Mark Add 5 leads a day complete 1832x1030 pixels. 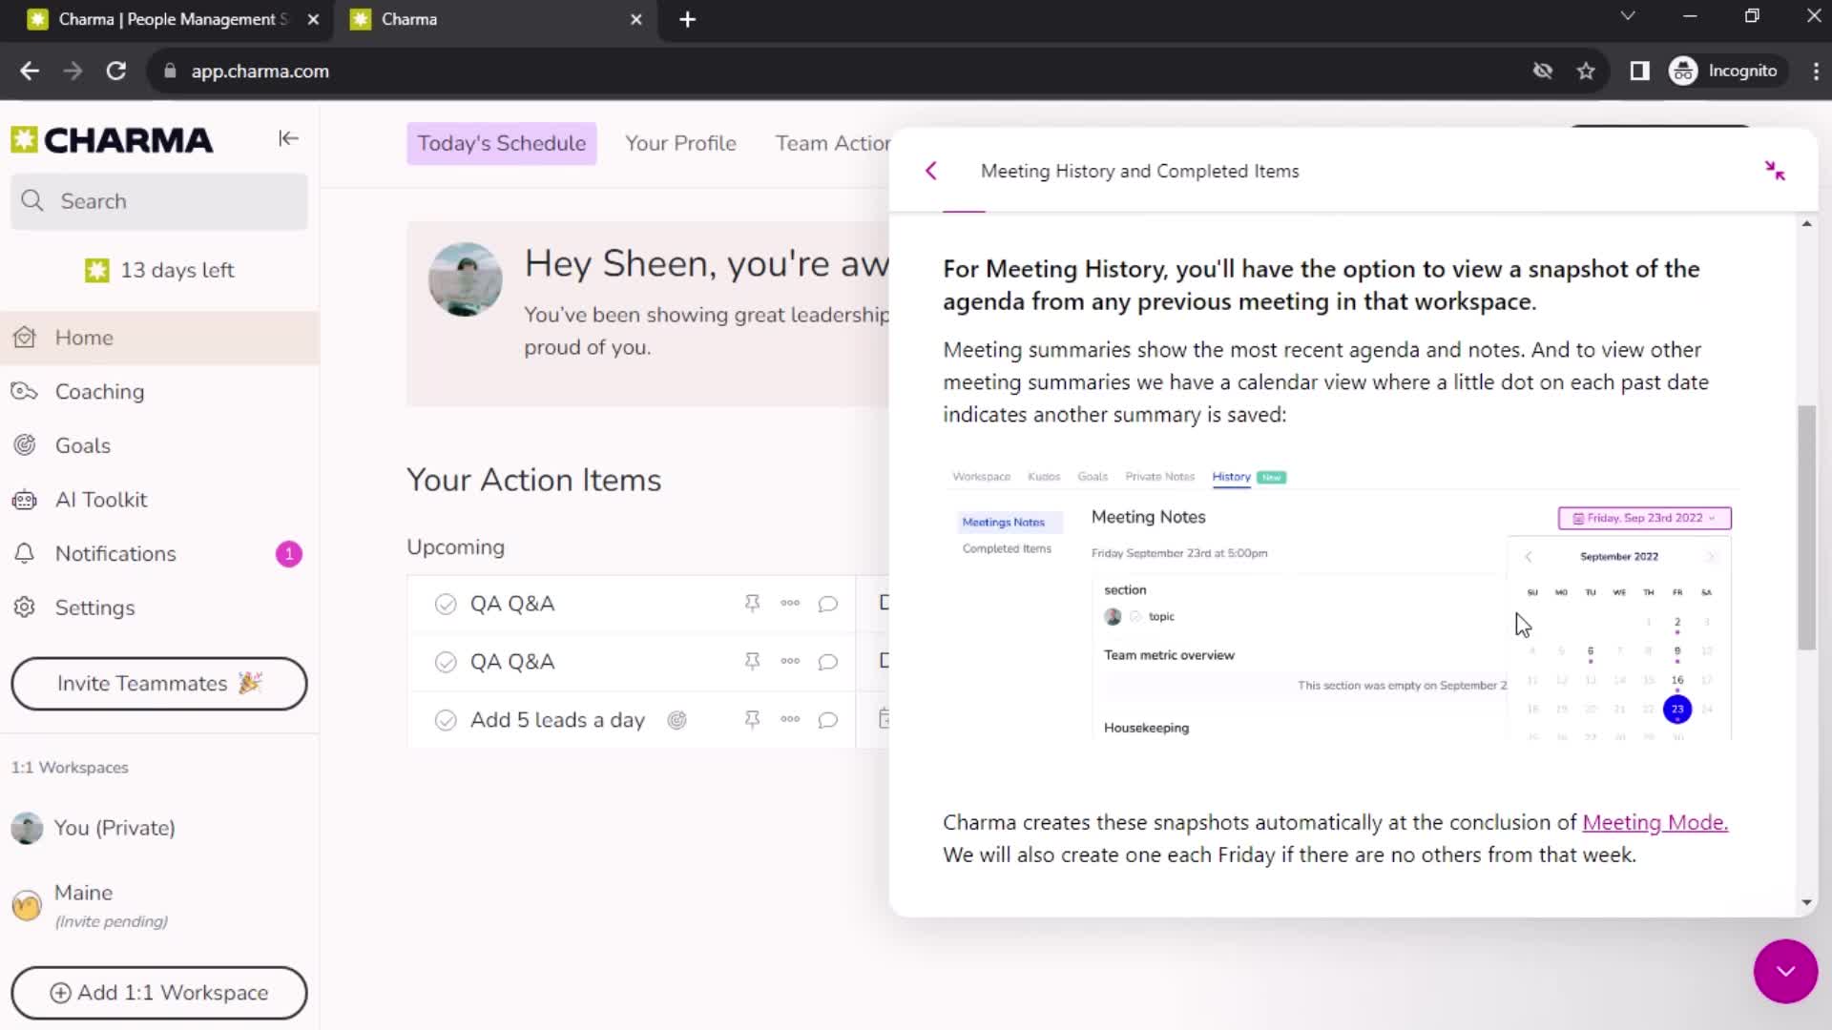pyautogui.click(x=446, y=720)
